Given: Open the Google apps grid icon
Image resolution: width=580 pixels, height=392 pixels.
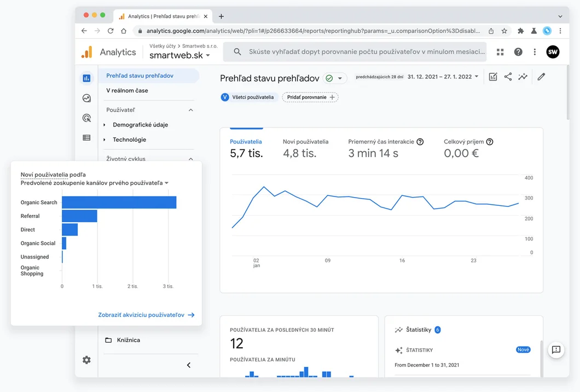Looking at the screenshot, I should (500, 52).
